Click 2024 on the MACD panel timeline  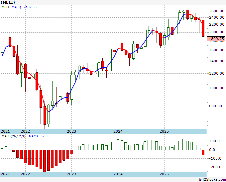click(x=118, y=174)
